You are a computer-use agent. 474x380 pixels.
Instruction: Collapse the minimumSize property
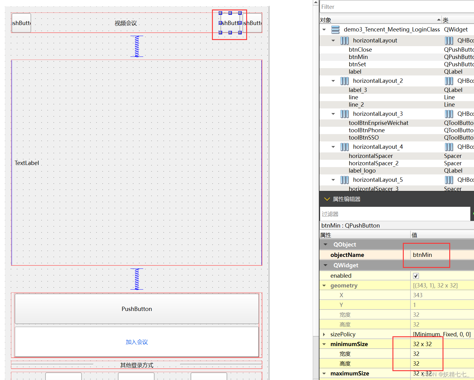324,344
